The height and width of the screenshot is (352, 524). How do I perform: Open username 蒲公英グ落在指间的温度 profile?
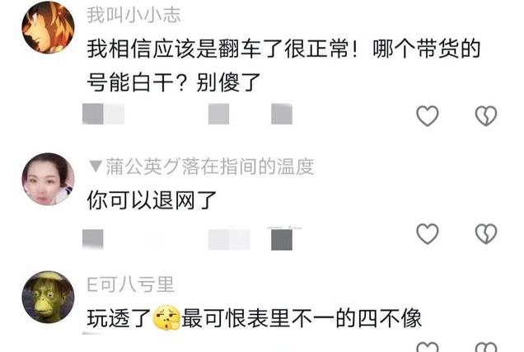(x=210, y=167)
